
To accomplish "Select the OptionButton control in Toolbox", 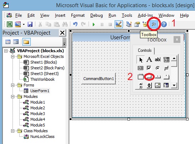I will pos(157,68).
